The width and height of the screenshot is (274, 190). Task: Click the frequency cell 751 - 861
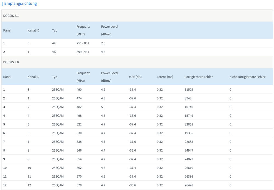(x=83, y=43)
